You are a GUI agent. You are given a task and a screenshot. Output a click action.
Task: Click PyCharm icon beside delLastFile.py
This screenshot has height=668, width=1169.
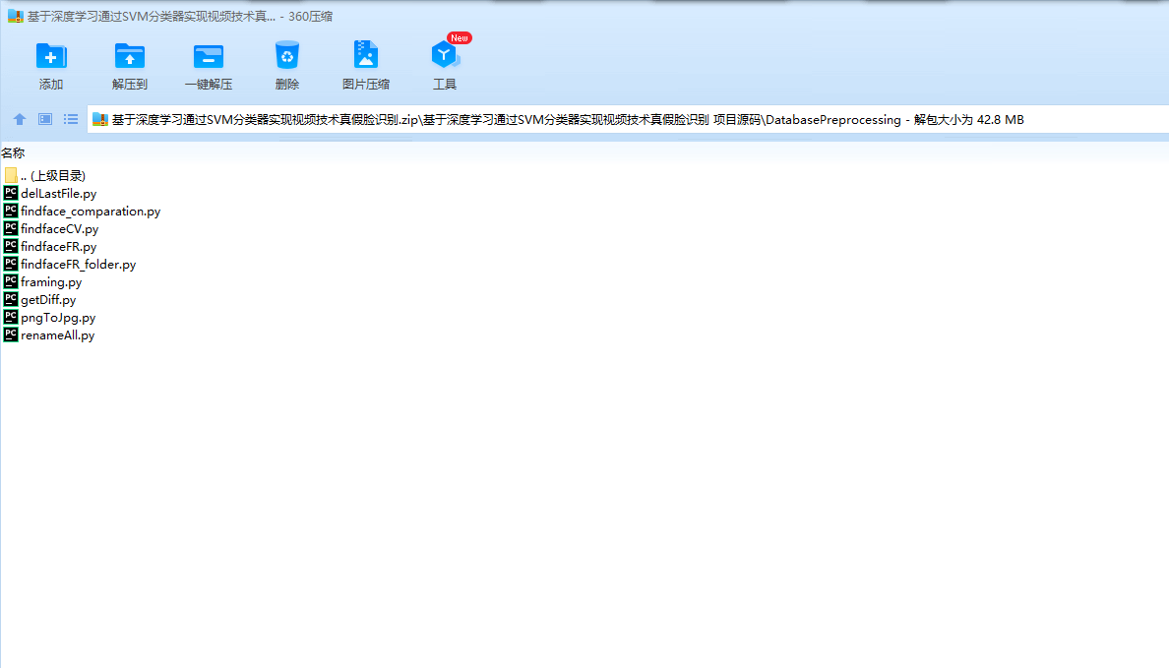11,193
